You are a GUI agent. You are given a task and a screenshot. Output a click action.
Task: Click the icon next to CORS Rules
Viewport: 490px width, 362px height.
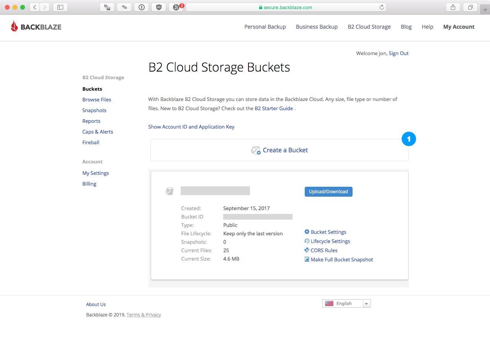[307, 250]
